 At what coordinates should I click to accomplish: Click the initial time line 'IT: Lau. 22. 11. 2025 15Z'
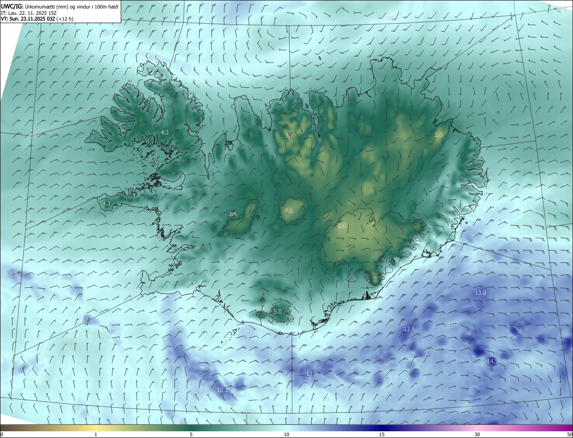(30, 13)
